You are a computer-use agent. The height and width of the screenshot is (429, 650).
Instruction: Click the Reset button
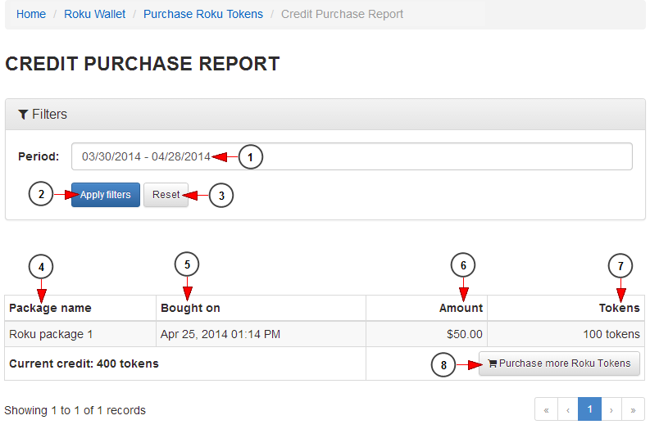coord(166,195)
